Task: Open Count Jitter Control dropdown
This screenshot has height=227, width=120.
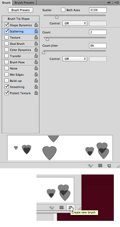Action: (x=75, y=59)
